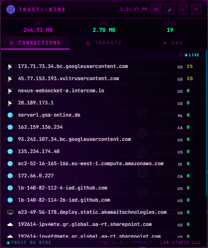Click cloud icon for 192614-ipv4mte sharepoint row
The image size is (208, 248).
click(10, 225)
